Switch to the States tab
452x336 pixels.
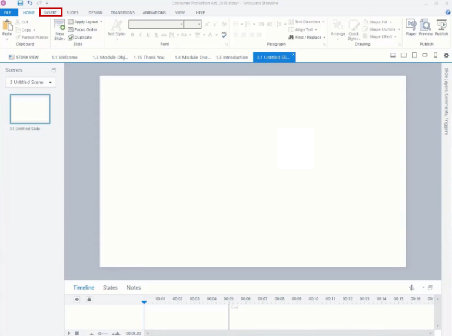click(x=110, y=288)
